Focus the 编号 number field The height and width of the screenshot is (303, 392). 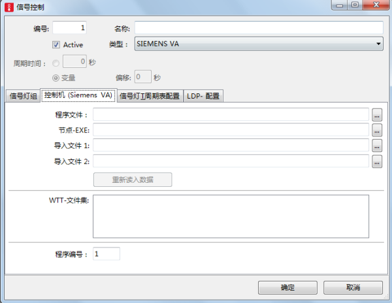coord(69,27)
